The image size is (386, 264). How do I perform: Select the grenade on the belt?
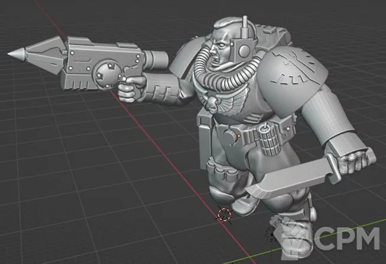tap(264, 142)
